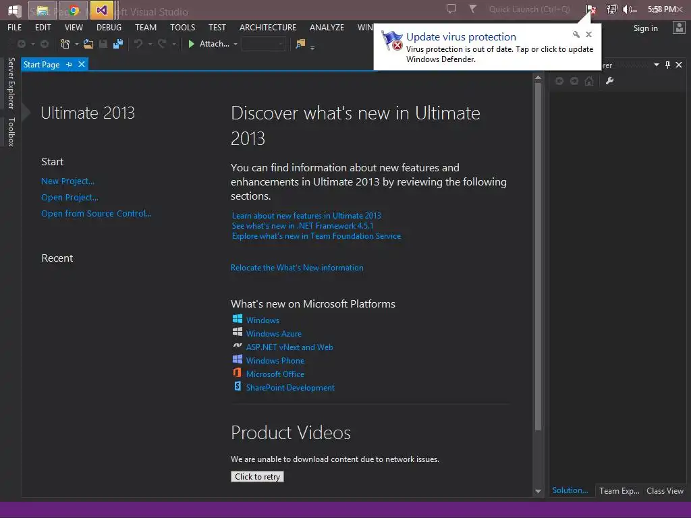
Task: Open the notifications flag icon
Action: coord(473,9)
